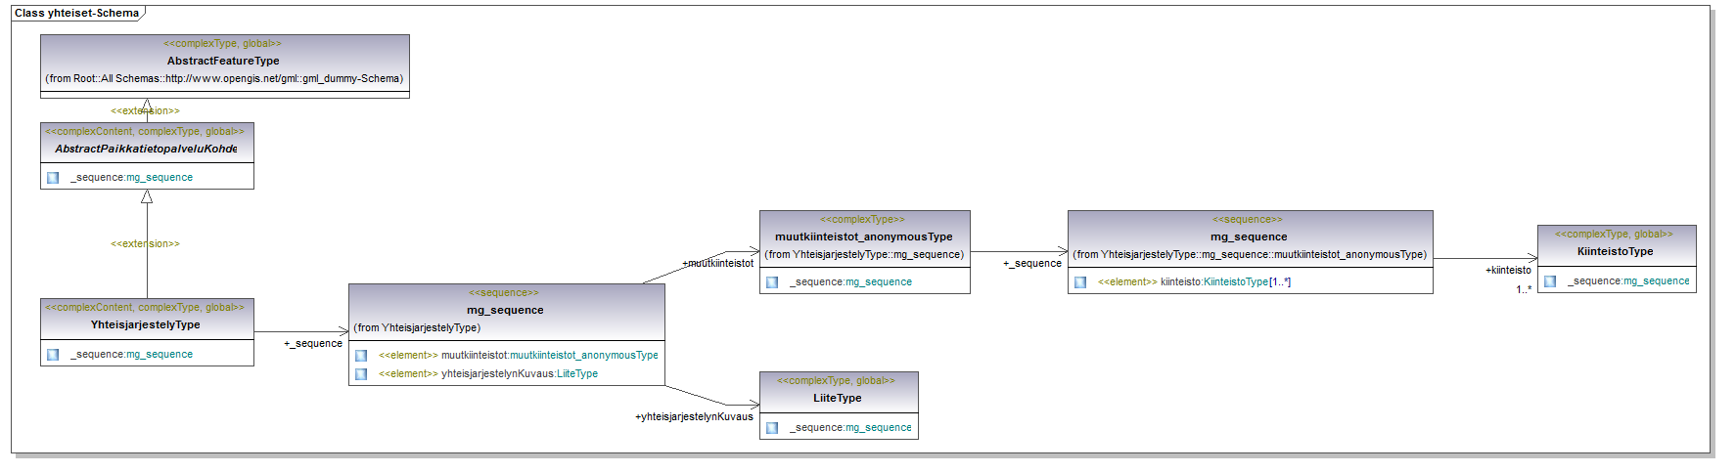Viewport: 1736px width, 473px height.
Task: Click attribute icon in KiinteistoType class
Action: (x=1550, y=281)
